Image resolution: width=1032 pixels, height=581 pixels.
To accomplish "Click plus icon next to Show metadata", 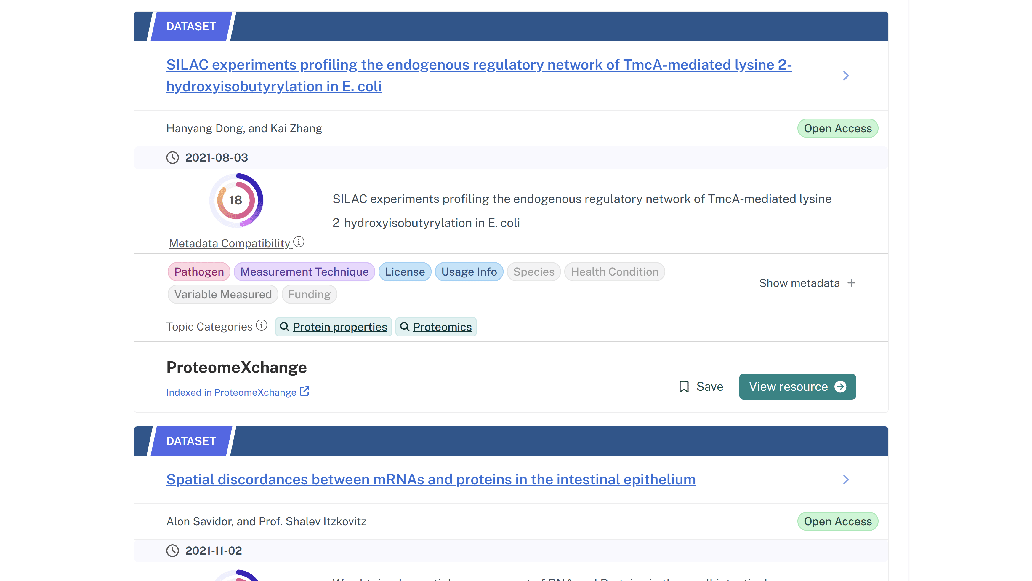I will pyautogui.click(x=851, y=283).
